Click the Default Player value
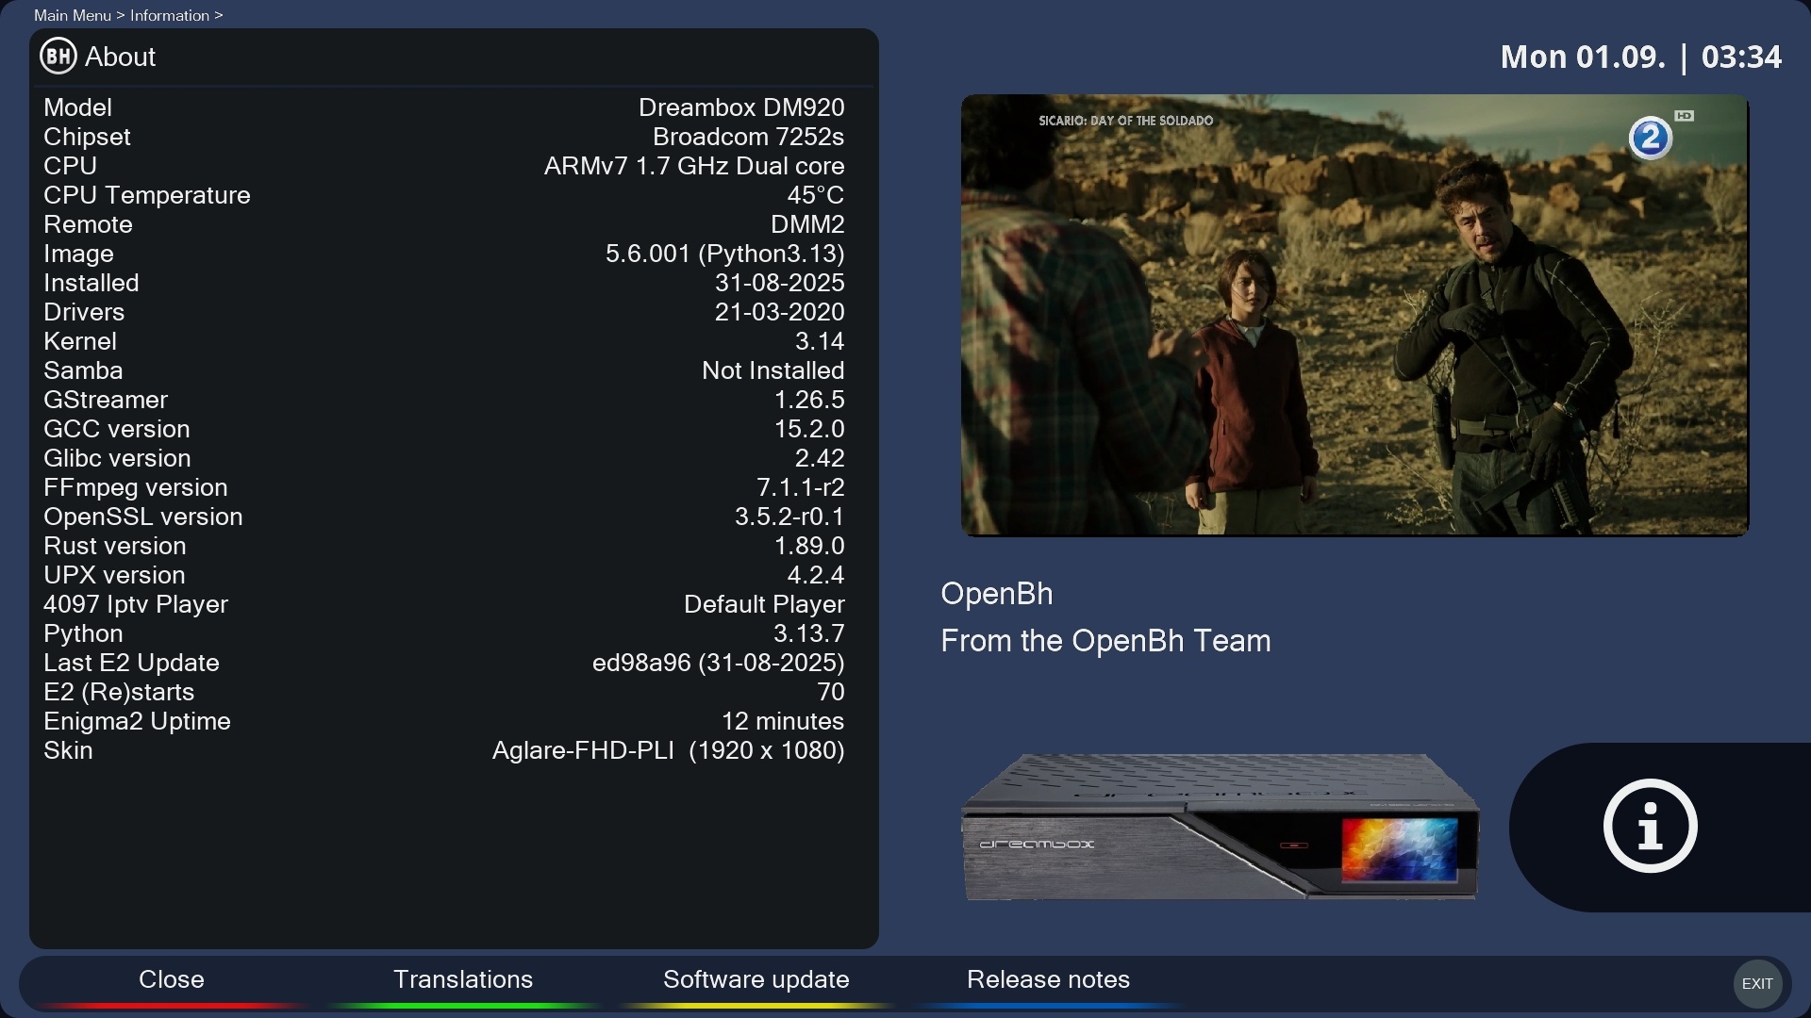Image resolution: width=1811 pixels, height=1018 pixels. [764, 604]
